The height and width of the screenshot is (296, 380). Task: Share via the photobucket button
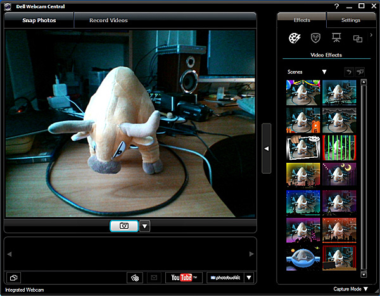[x=224, y=277]
